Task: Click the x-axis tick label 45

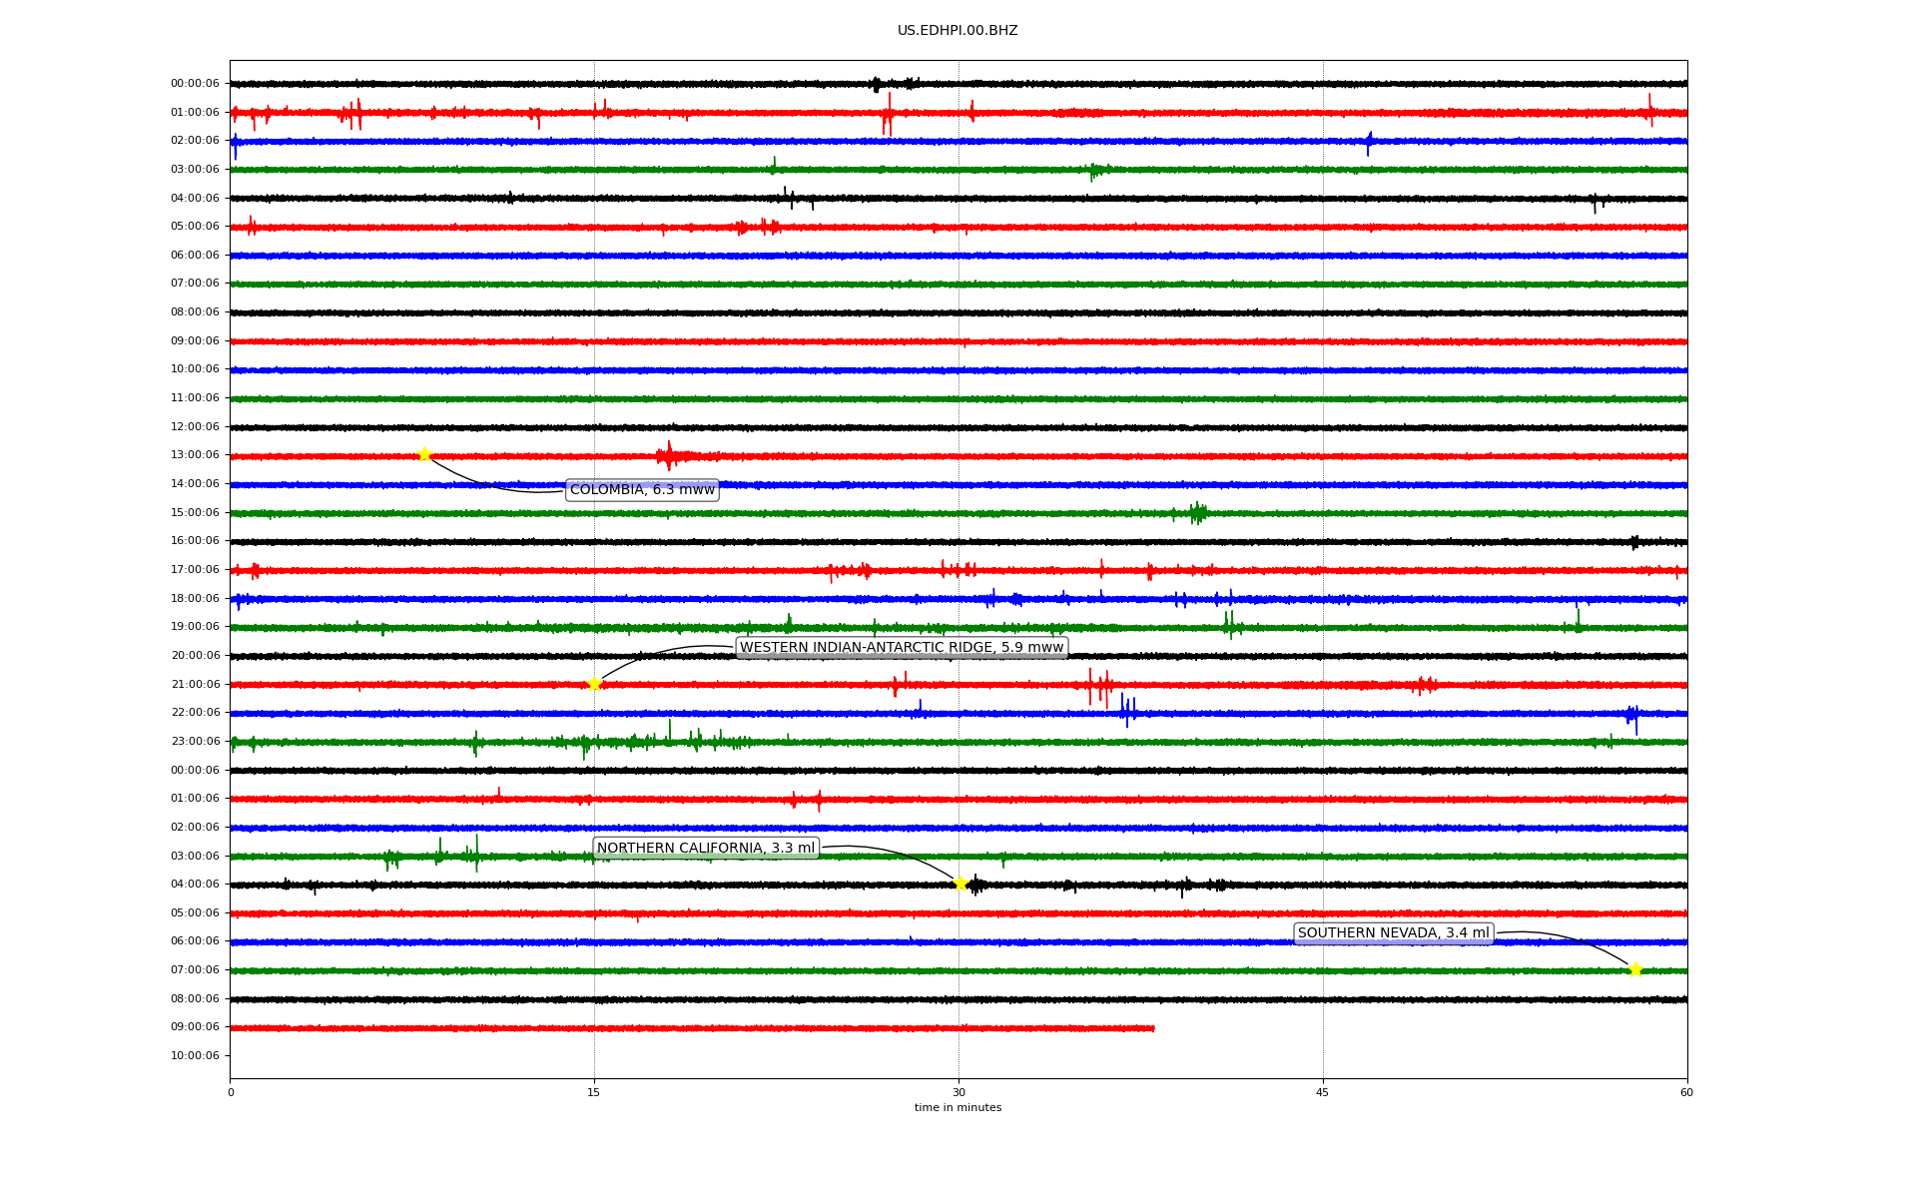Action: click(1323, 1092)
